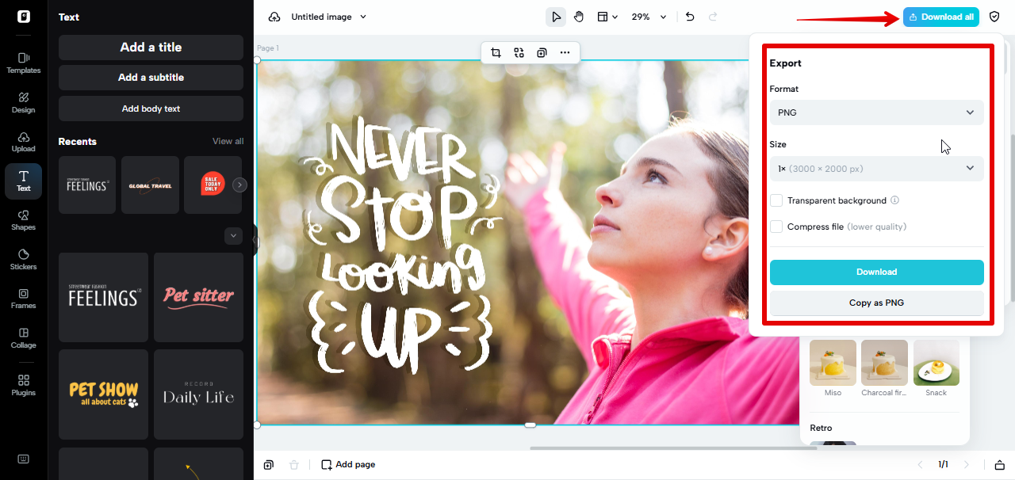Click the more options ellipsis above the image
Image resolution: width=1015 pixels, height=480 pixels.
point(565,52)
